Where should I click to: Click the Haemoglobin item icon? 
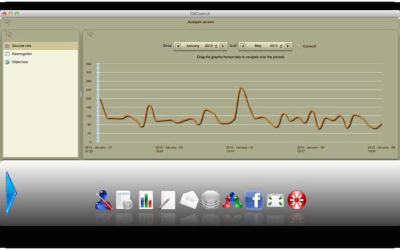click(7, 54)
